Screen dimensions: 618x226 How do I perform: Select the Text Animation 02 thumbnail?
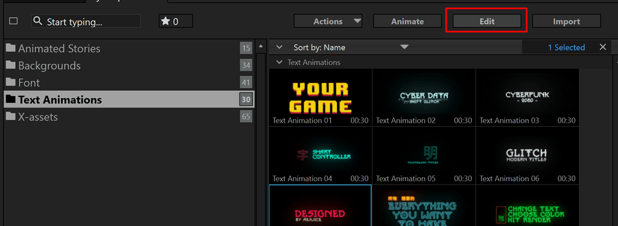coord(424,97)
